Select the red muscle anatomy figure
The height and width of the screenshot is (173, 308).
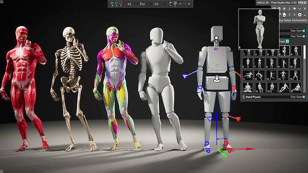(24, 88)
